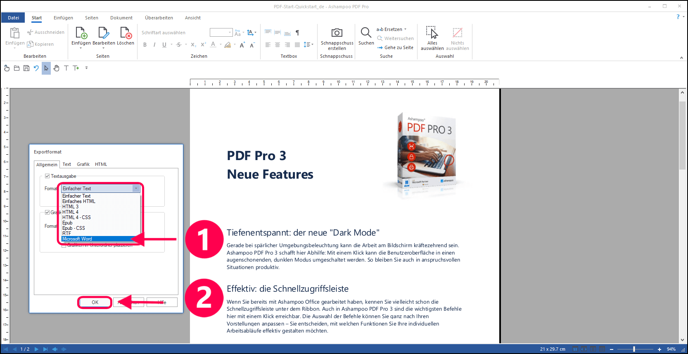Collapse the ribbon with the chevron
This screenshot has width=688, height=354.
(x=681, y=58)
